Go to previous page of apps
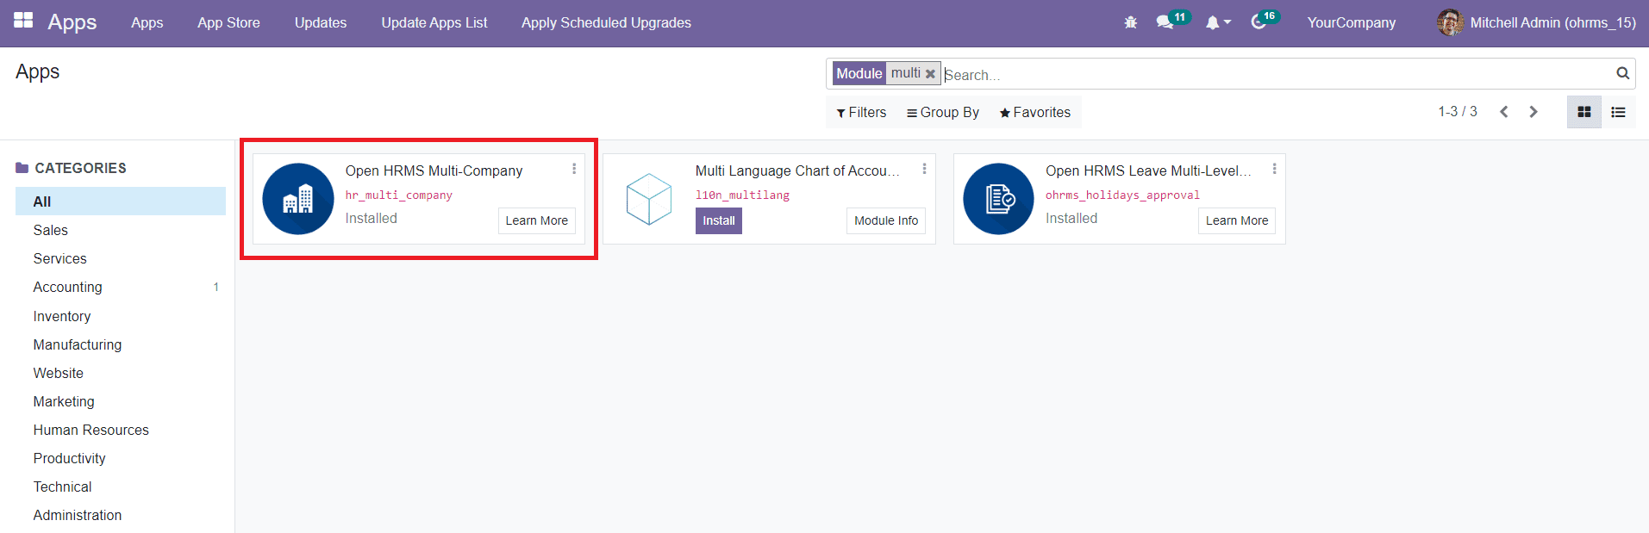 [x=1504, y=112]
